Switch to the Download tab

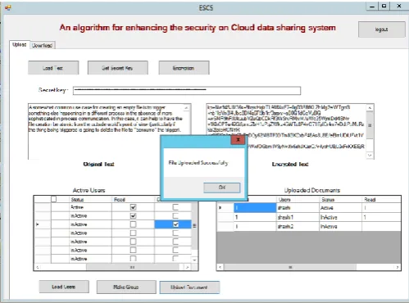coord(42,45)
